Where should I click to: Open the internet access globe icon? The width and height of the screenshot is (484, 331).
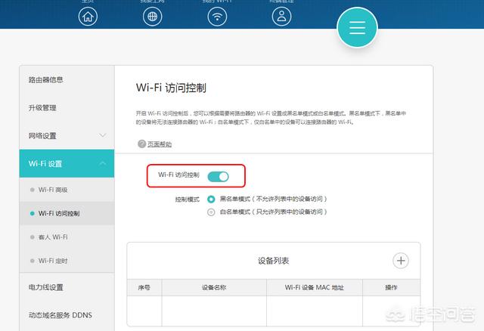click(153, 16)
